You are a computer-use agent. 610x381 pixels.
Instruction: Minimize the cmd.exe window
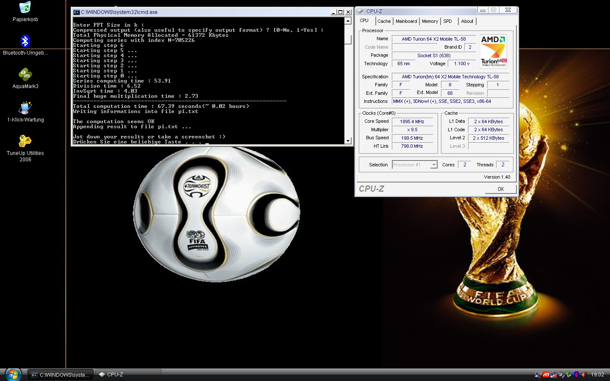pos(333,12)
